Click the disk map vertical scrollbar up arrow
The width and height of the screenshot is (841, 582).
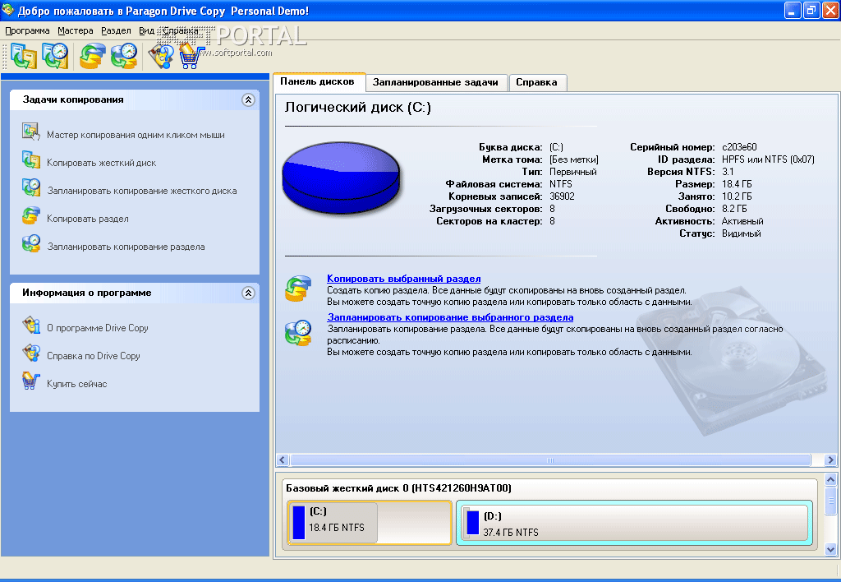coord(831,479)
